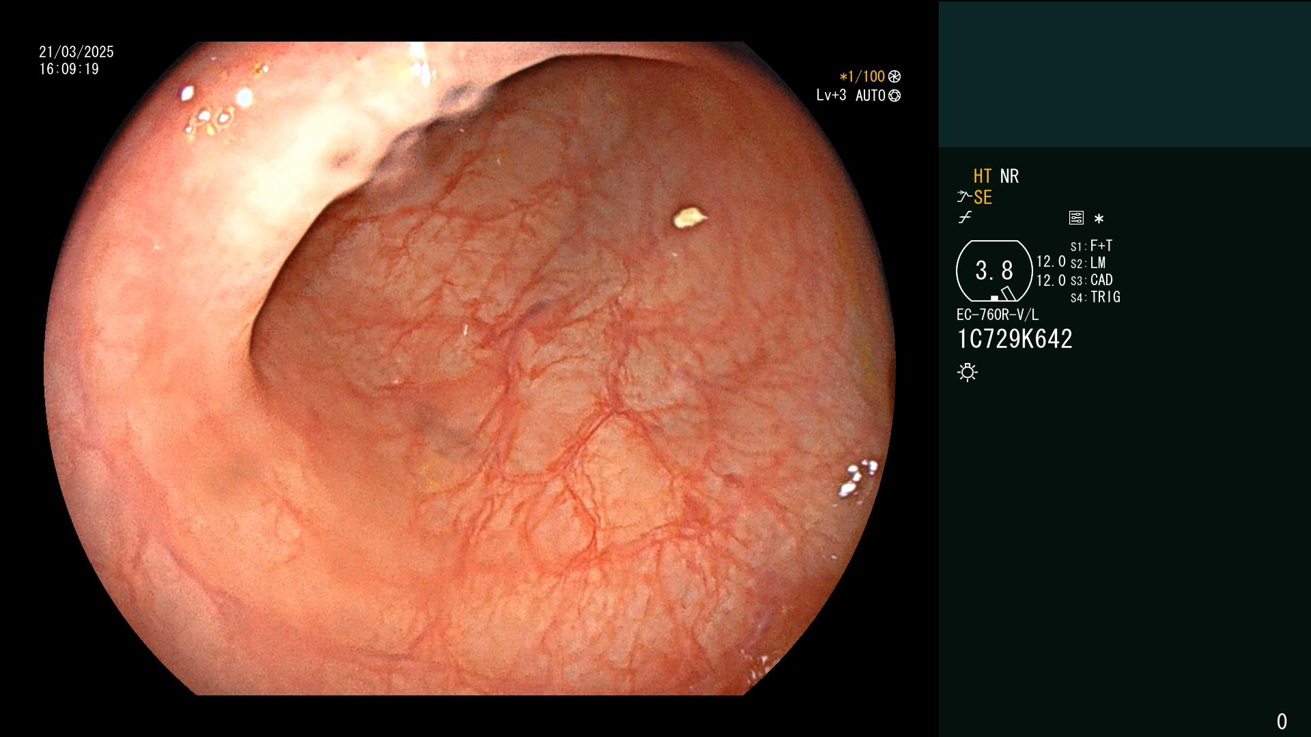Click the endoscopic image view
The height and width of the screenshot is (737, 1311).
[470, 369]
